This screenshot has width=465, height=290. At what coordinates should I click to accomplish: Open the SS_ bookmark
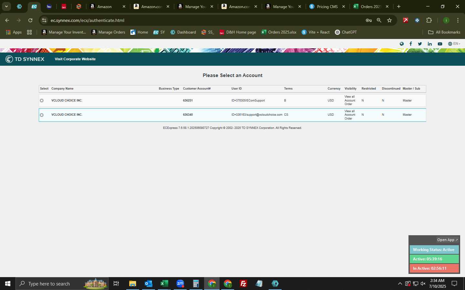tap(208, 32)
